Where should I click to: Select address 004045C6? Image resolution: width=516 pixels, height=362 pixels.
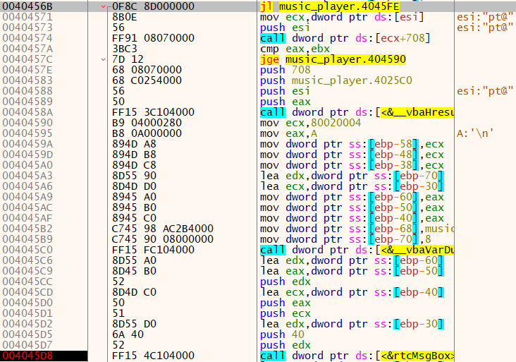(27, 260)
